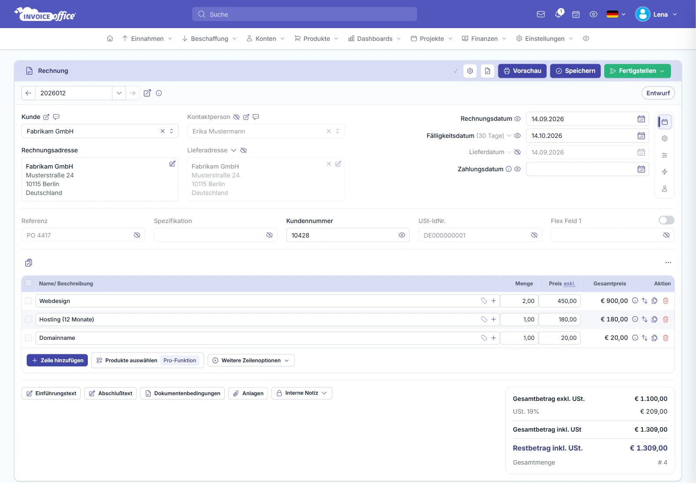Expand the Fertigstellen options
Screen dimensions: 696x483
coord(662,71)
